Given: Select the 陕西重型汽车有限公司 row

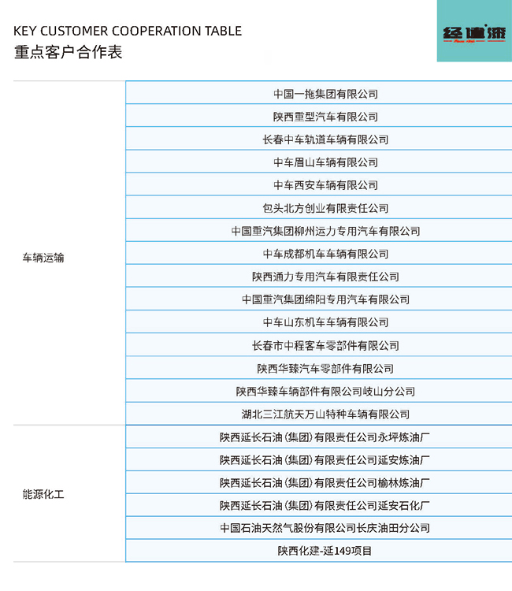Looking at the screenshot, I should tap(325, 117).
